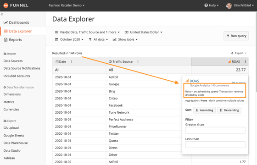Image resolution: width=257 pixels, height=165 pixels.
Task: Go to Reports in the sidebar
Action: (x=13, y=40)
